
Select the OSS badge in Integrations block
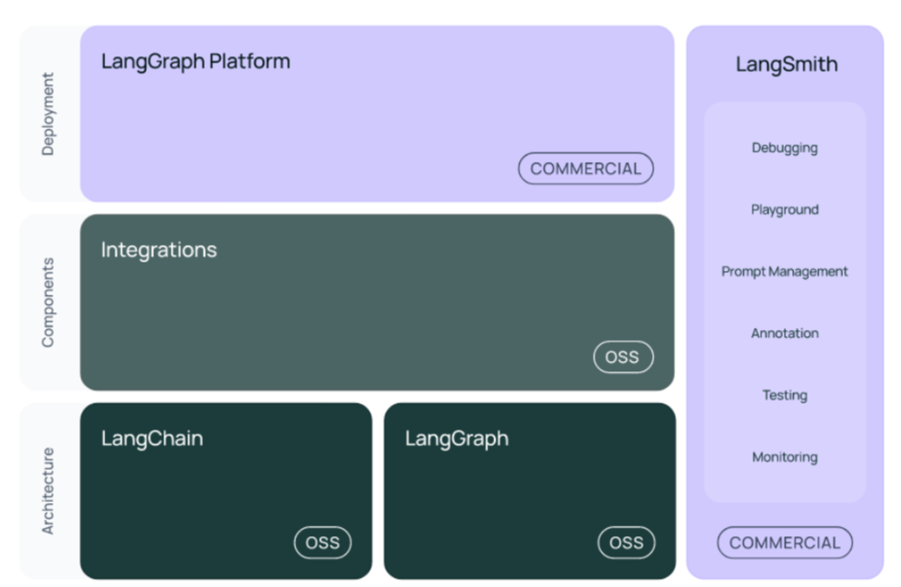(x=622, y=357)
